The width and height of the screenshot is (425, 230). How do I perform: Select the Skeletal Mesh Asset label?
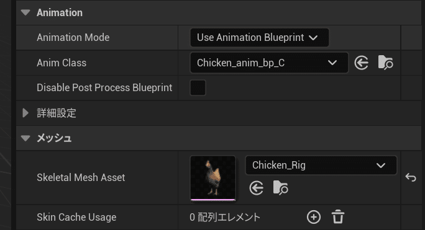point(81,177)
